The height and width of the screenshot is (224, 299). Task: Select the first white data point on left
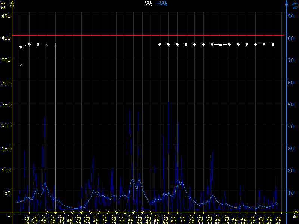tap(21, 47)
